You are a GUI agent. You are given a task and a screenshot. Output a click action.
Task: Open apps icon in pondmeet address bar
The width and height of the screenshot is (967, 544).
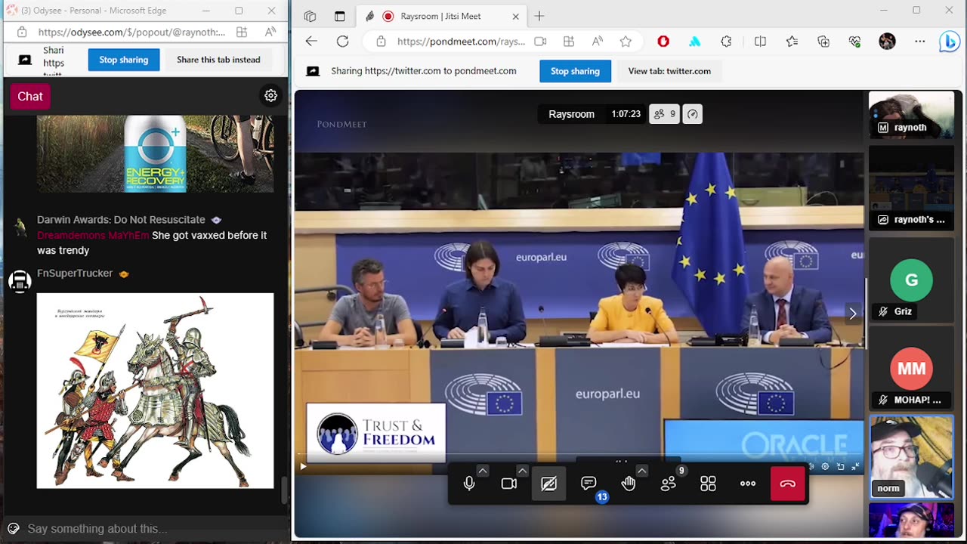tap(569, 42)
